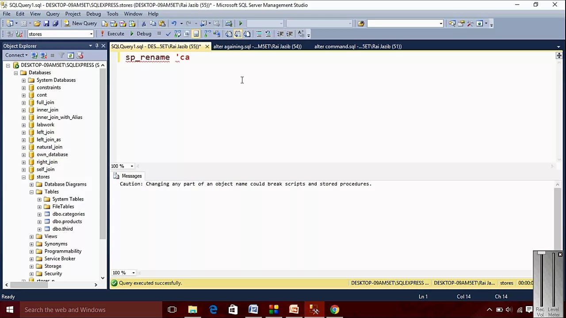Image resolution: width=566 pixels, height=318 pixels.
Task: Select the inner_join_with_Alias database
Action: point(59,117)
